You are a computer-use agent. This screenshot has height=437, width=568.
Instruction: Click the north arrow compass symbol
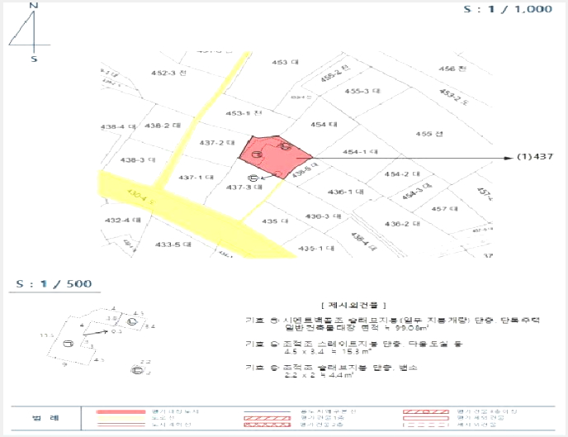tap(30, 32)
